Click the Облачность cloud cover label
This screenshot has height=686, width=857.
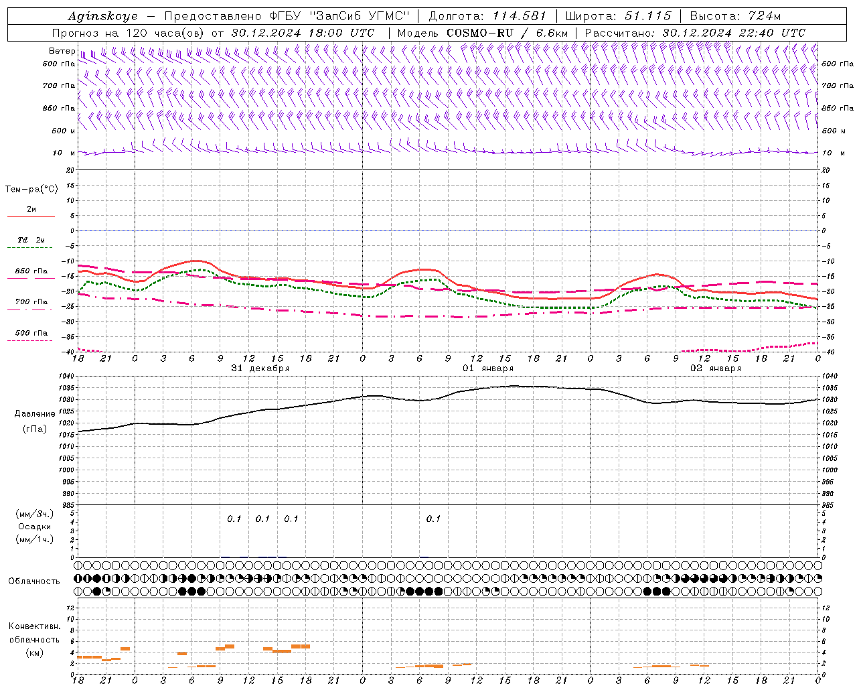pyautogui.click(x=34, y=581)
